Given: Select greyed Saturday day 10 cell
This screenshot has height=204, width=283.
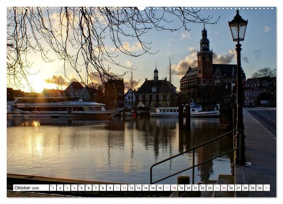Looking at the screenshot, I should [117, 188].
